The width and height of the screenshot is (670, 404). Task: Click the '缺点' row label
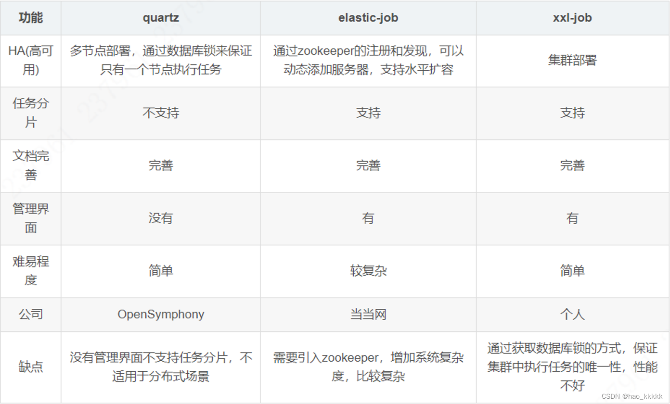pos(31,367)
